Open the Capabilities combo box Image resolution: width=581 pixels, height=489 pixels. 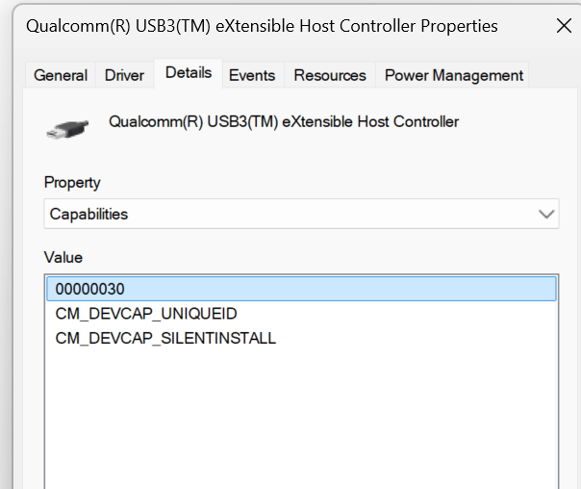pyautogui.click(x=301, y=214)
